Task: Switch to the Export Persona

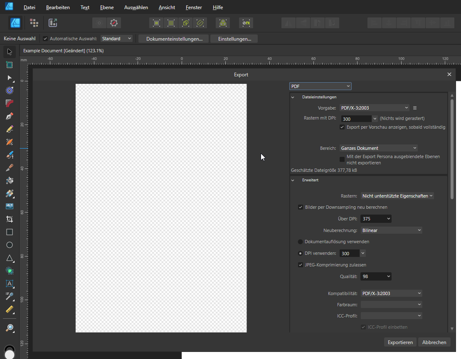Action: (x=53, y=23)
